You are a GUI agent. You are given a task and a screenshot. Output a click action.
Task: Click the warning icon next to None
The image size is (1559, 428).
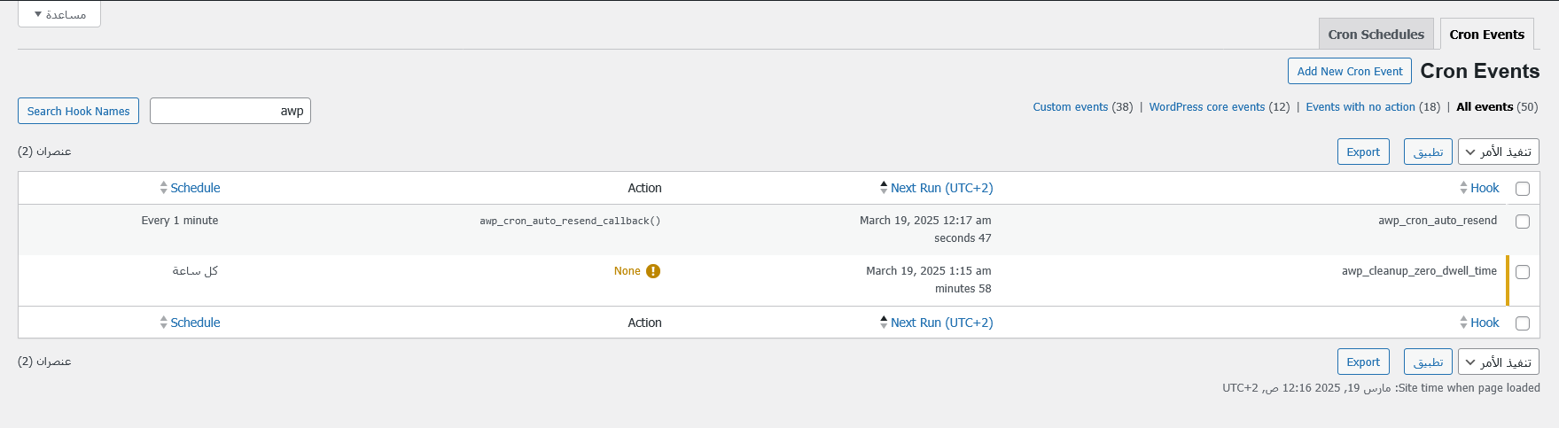[653, 271]
